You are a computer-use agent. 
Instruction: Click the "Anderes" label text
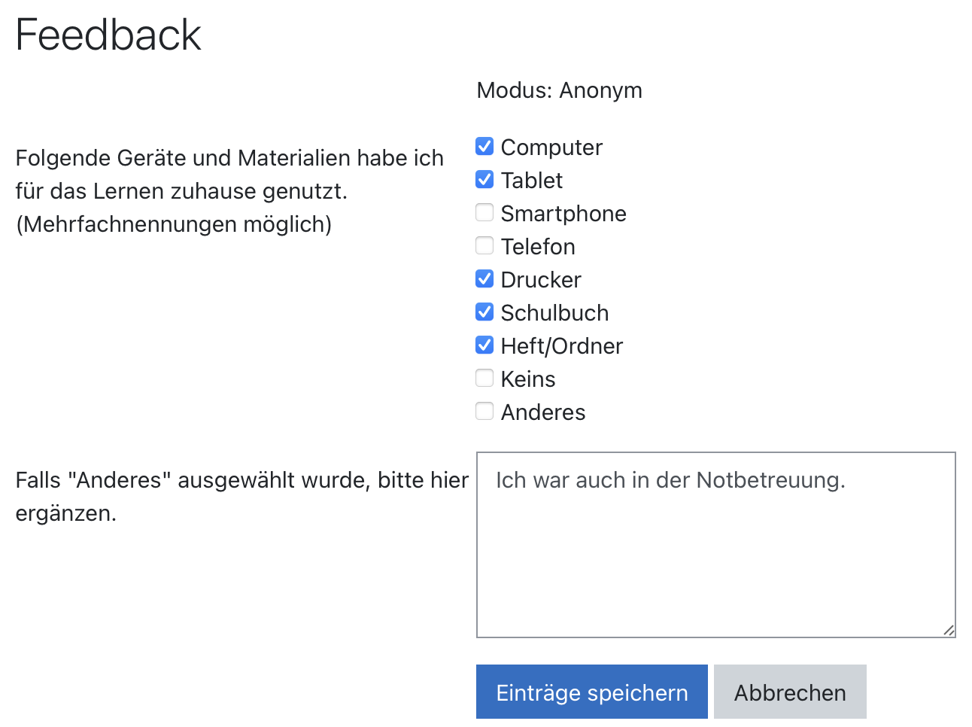pos(543,412)
